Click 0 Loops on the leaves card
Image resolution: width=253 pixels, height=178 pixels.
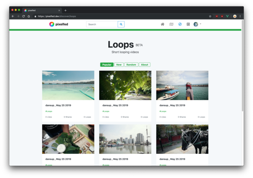(x=144, y=117)
